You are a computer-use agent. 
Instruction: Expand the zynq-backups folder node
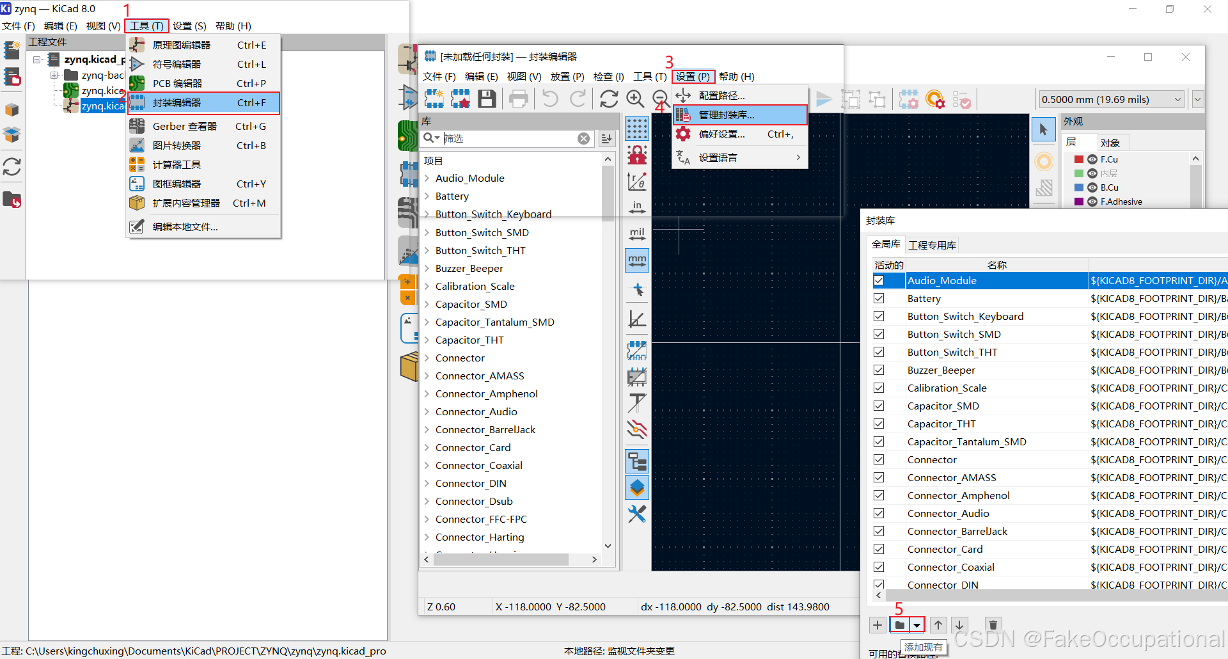(x=54, y=75)
